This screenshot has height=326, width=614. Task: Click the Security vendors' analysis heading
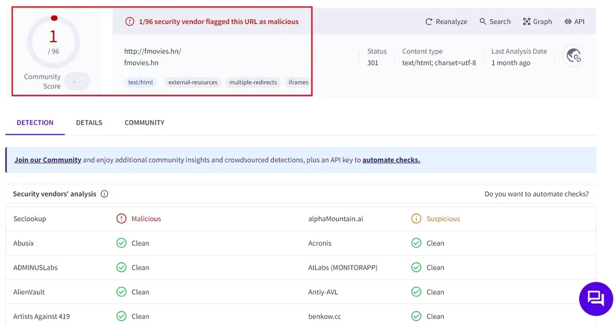55,194
